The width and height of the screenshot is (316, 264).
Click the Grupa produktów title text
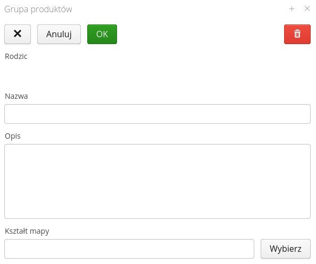tap(38, 9)
